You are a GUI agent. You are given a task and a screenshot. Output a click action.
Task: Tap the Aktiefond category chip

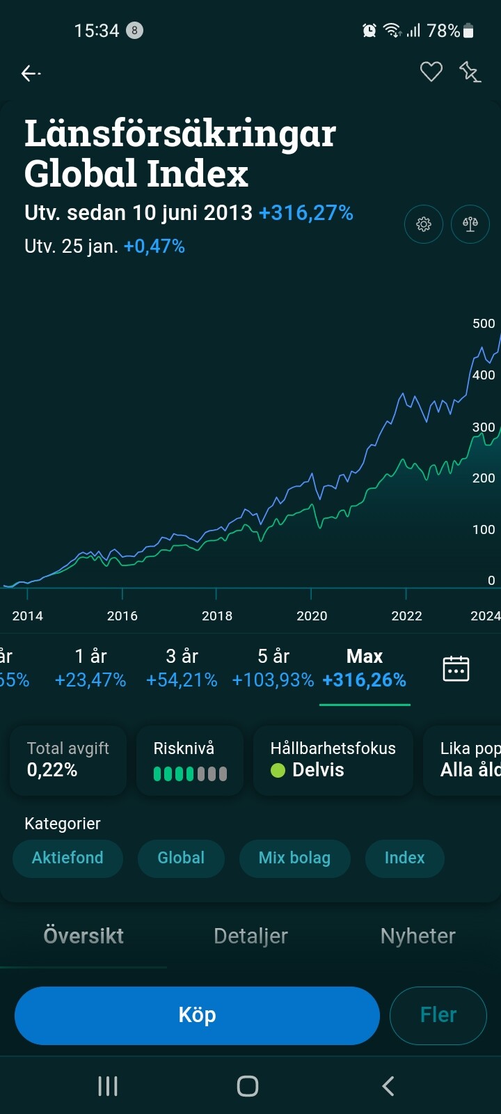pos(67,858)
